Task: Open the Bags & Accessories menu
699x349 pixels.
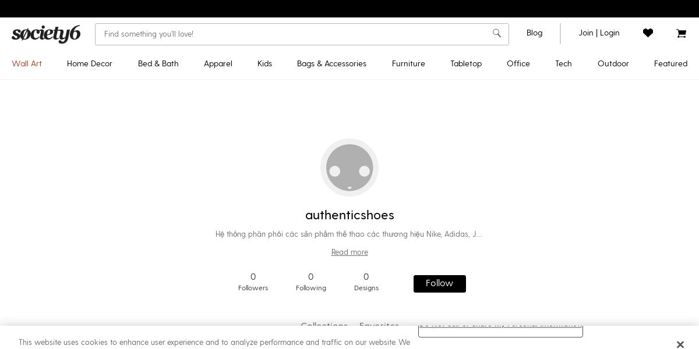Action: point(331,64)
